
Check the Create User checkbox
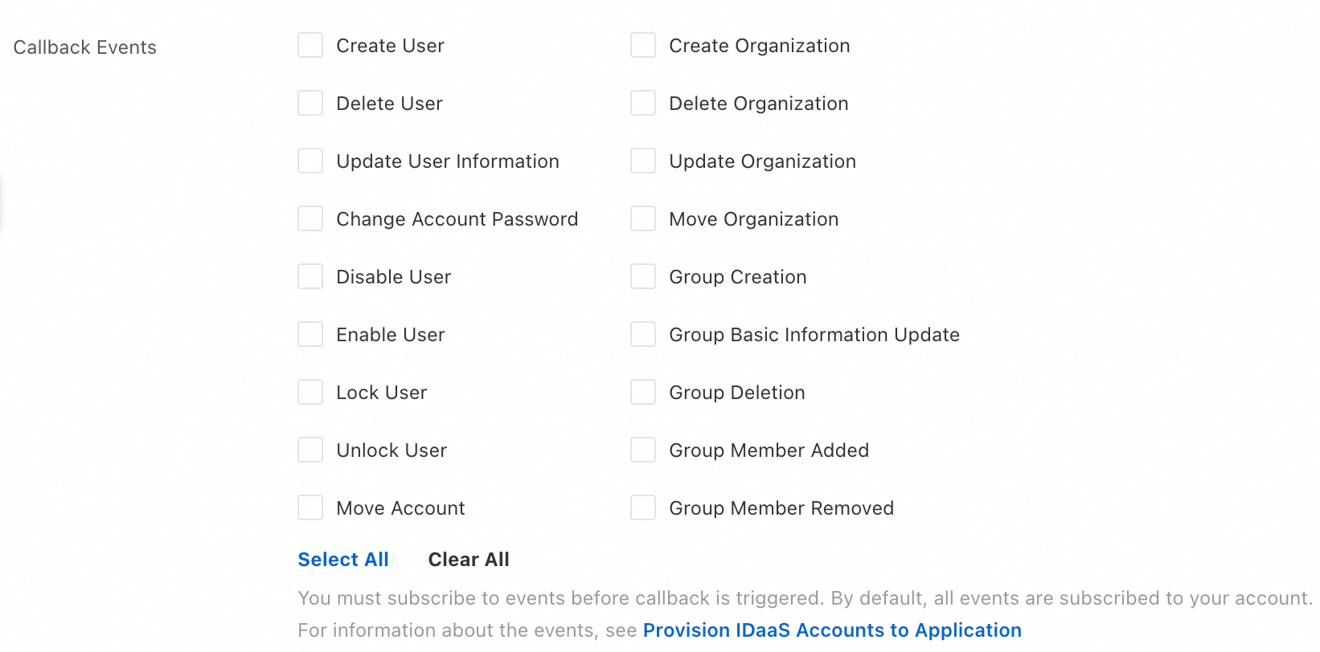(x=310, y=46)
